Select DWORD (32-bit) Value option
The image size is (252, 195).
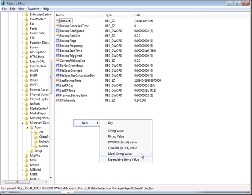pyautogui.click(x=122, y=142)
